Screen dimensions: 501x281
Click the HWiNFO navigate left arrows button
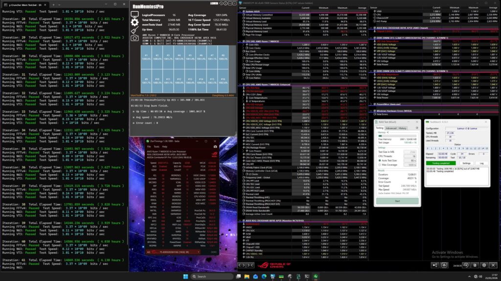coord(242,265)
